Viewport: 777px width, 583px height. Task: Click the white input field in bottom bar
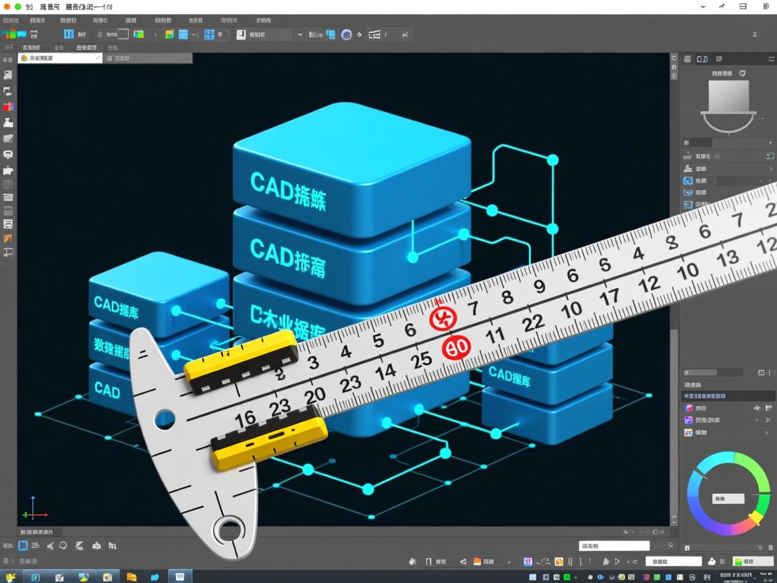614,545
